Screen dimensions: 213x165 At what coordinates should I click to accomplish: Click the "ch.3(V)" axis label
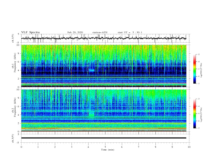point(13,138)
